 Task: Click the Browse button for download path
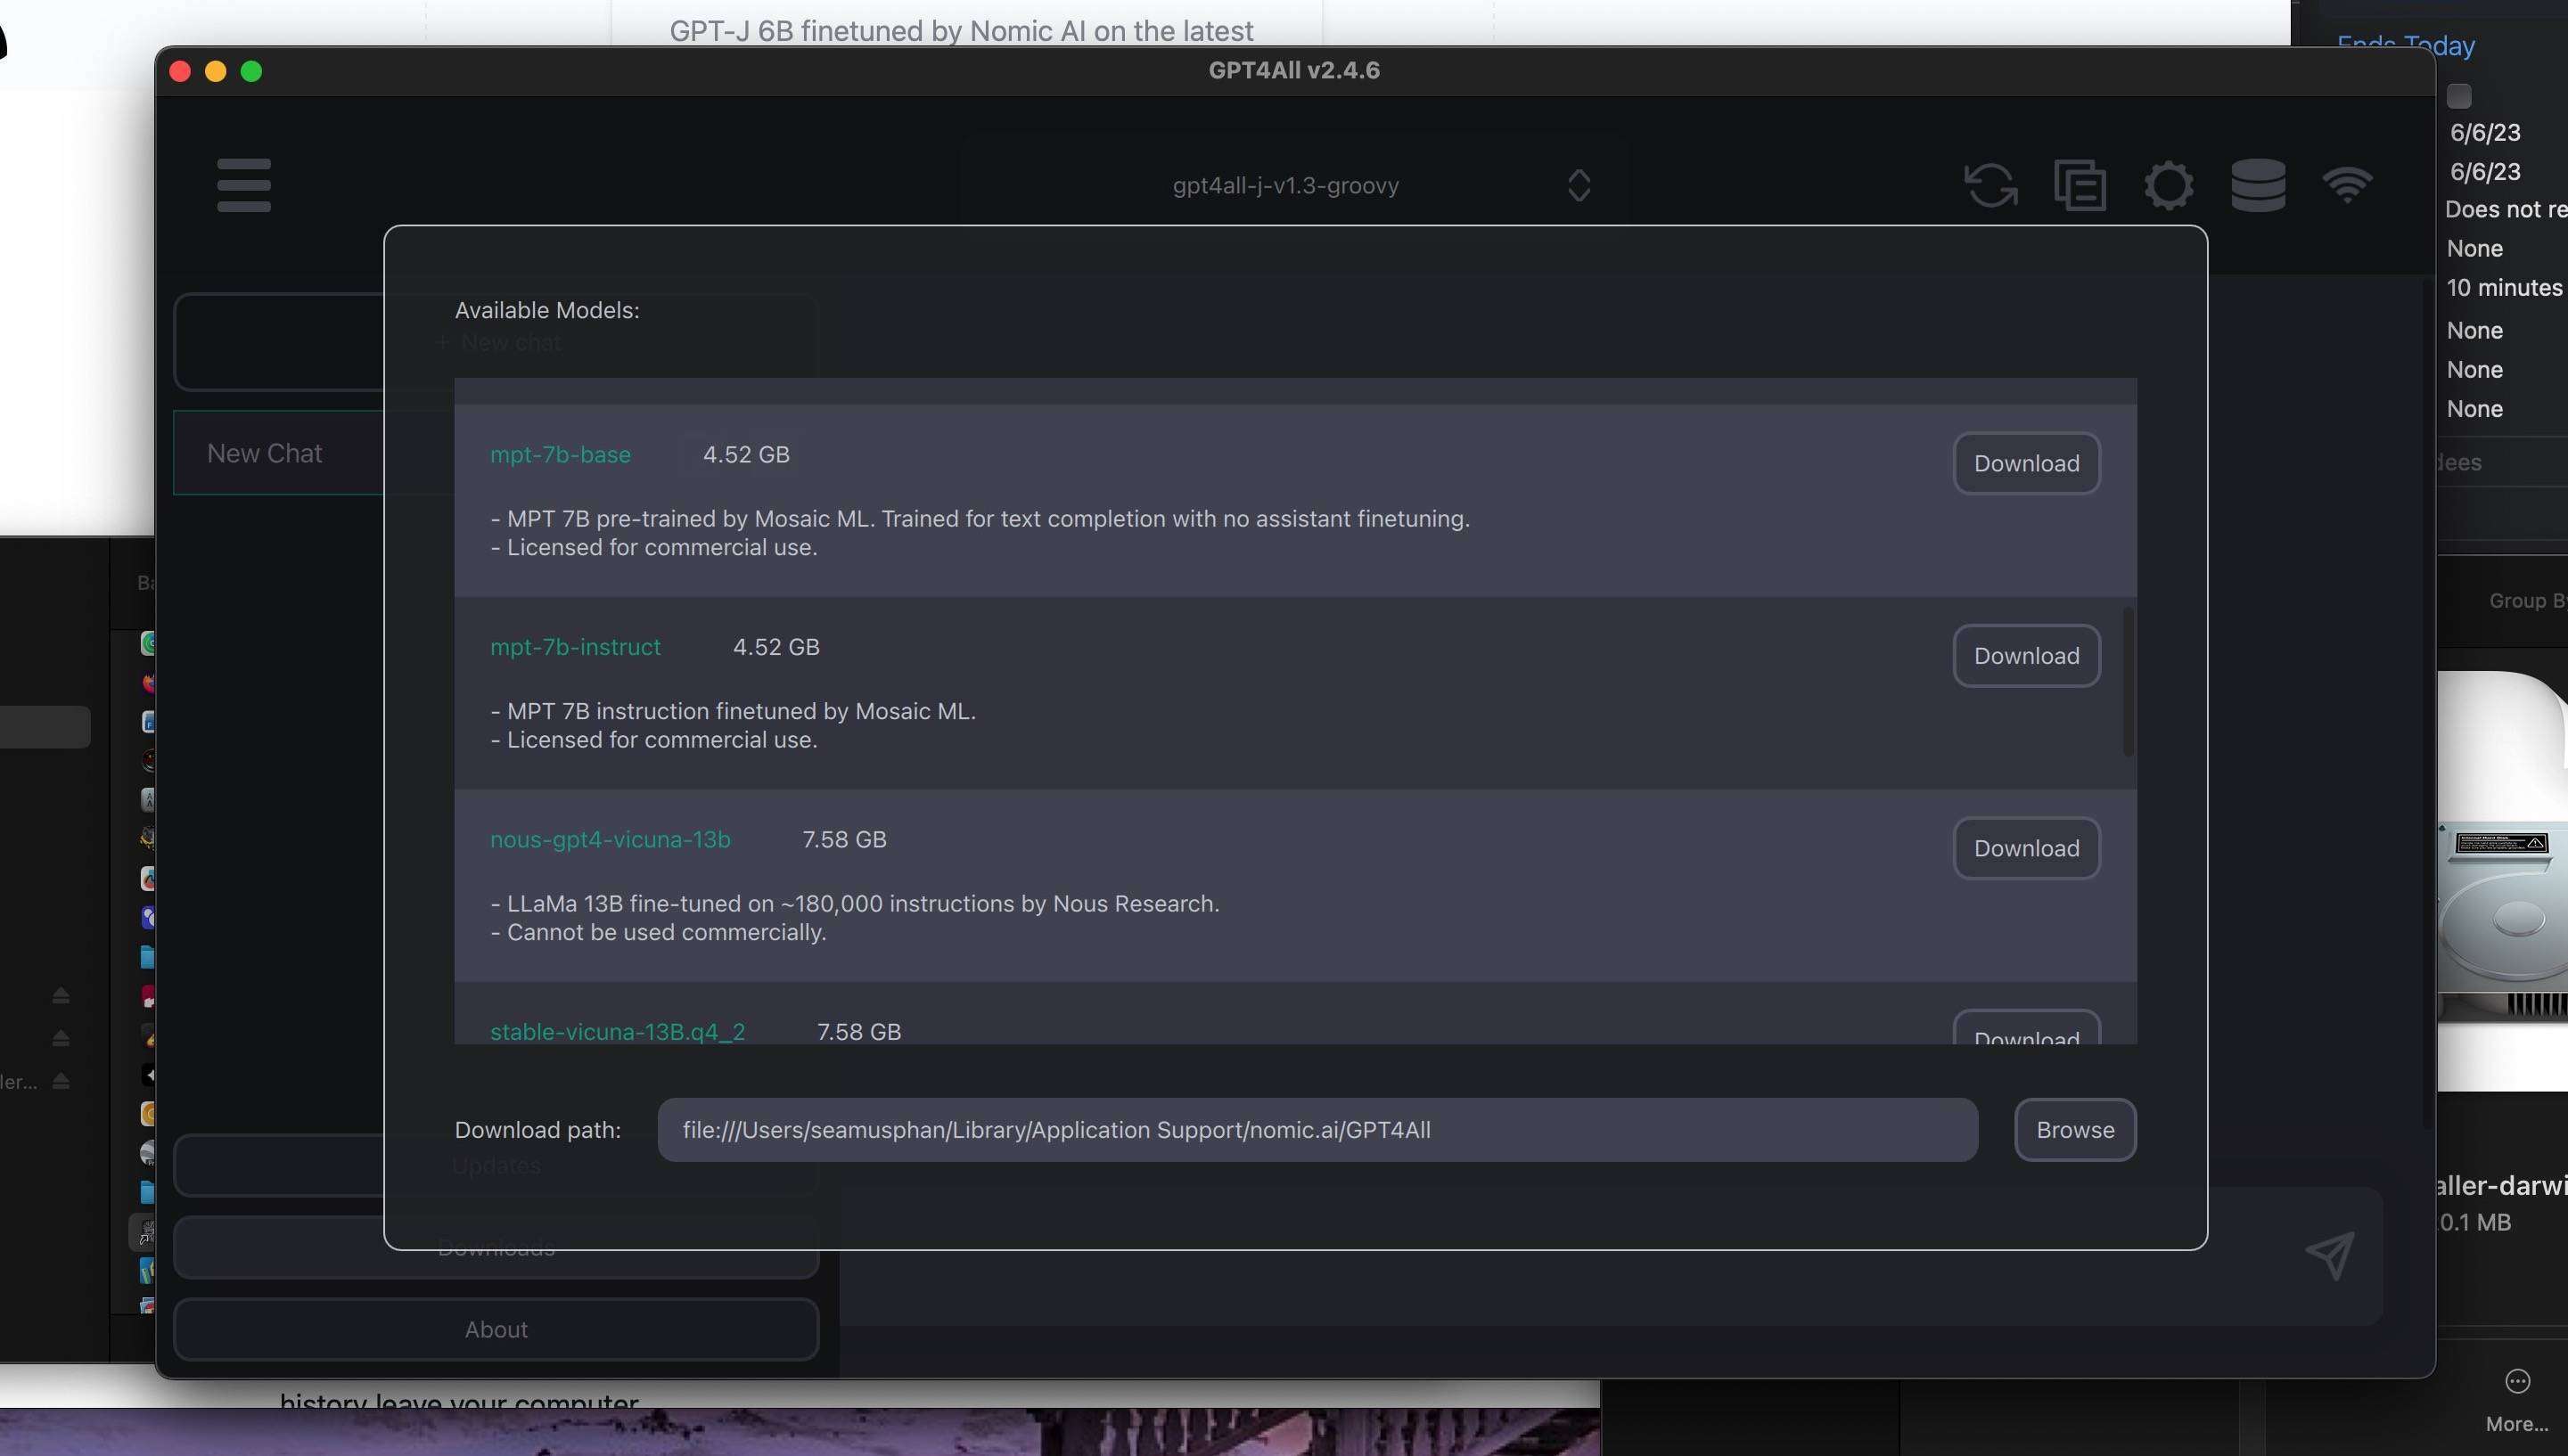tap(2074, 1130)
